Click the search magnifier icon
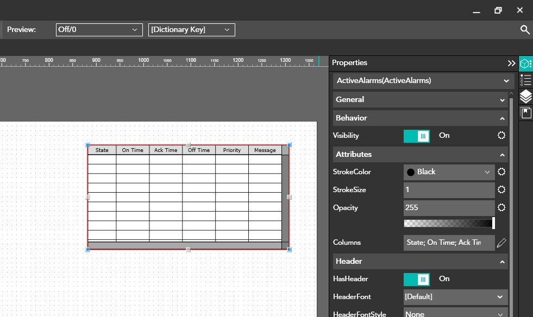 pyautogui.click(x=525, y=30)
